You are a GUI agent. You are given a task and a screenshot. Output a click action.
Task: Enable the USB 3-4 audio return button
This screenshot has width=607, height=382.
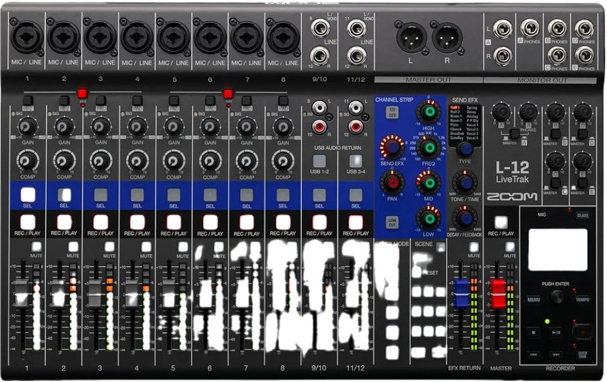tap(356, 161)
